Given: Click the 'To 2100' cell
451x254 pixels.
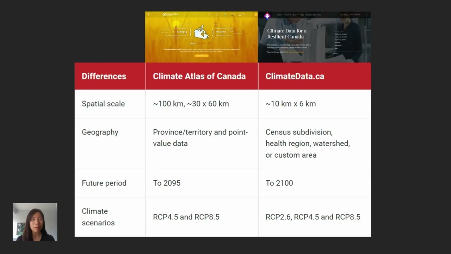Looking at the screenshot, I should click(x=315, y=183).
